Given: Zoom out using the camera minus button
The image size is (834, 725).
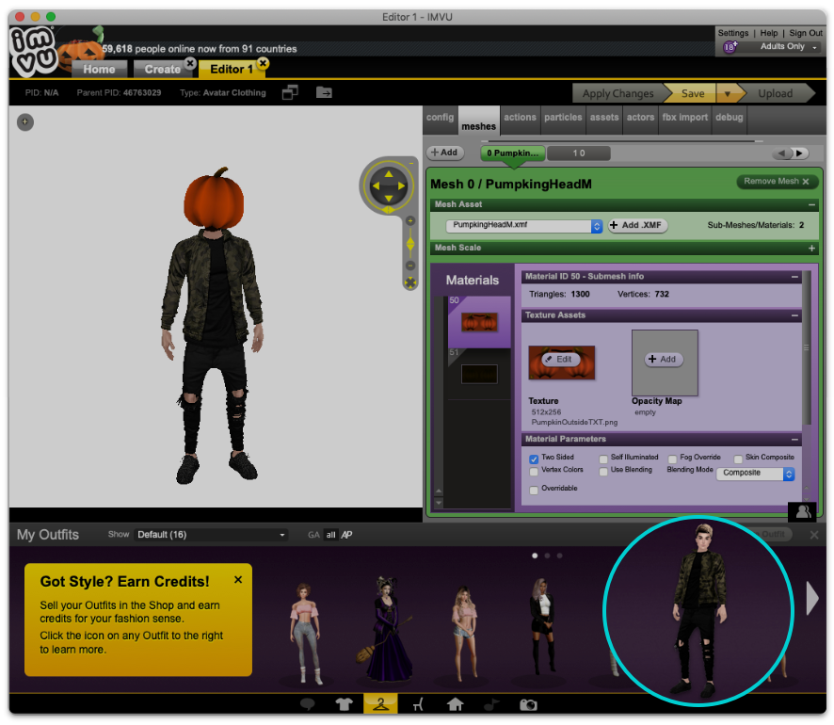Looking at the screenshot, I should pos(410,266).
